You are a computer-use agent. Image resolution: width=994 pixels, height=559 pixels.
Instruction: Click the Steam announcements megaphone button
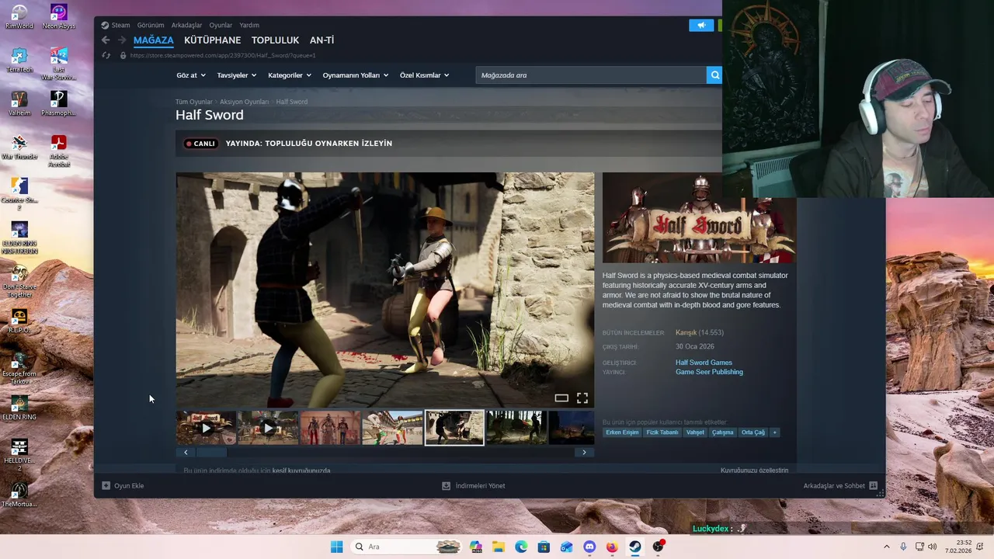pos(701,25)
